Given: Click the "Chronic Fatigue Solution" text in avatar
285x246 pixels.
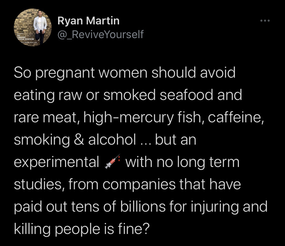Looking at the screenshot, I should click(x=25, y=38).
